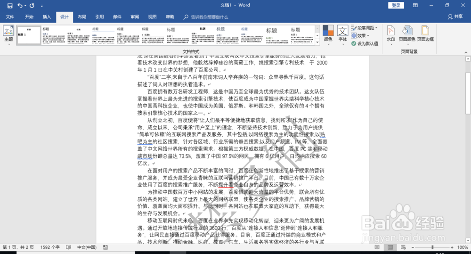This screenshot has width=471, height=254.
Task: Select the last style set thumbnail in gallery
Action: (302, 35)
